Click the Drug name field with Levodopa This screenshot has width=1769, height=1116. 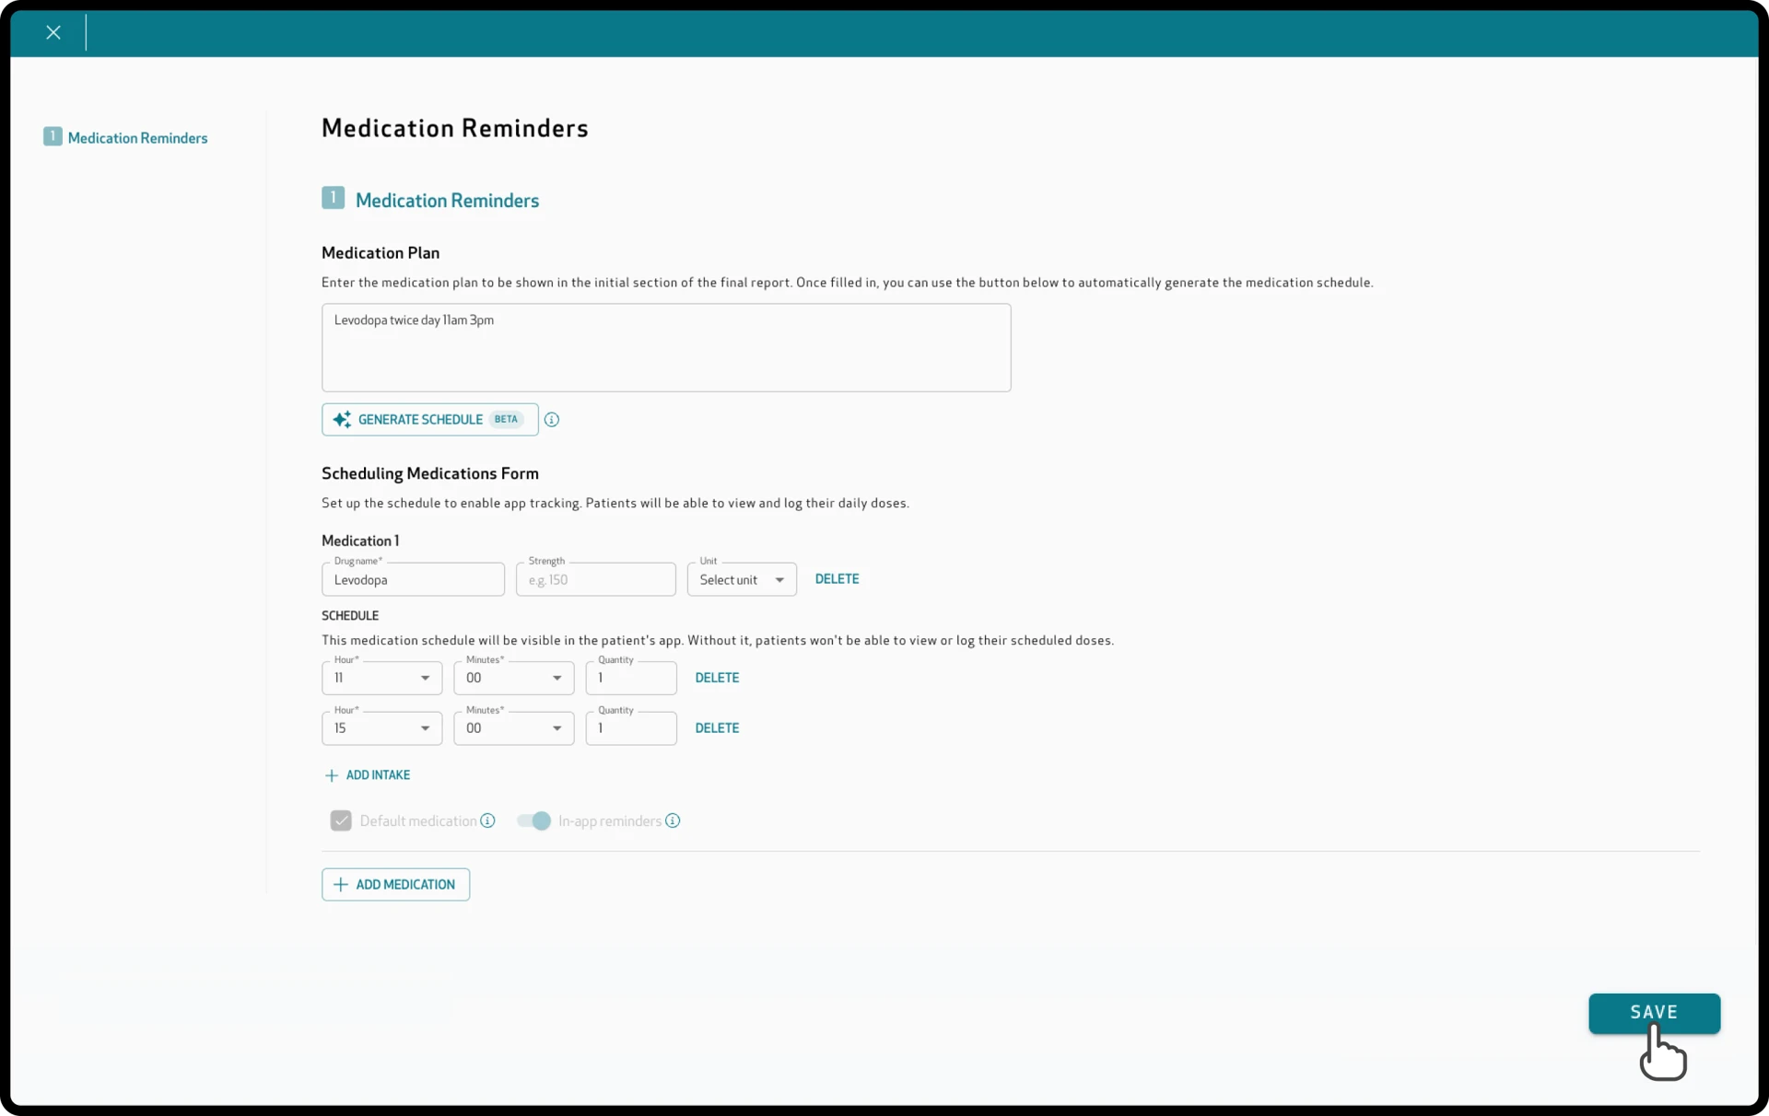point(413,580)
